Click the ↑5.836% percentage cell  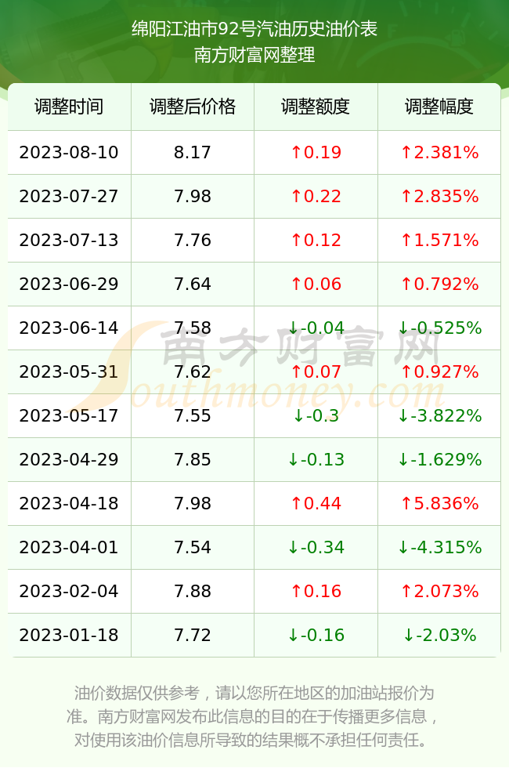(439, 503)
